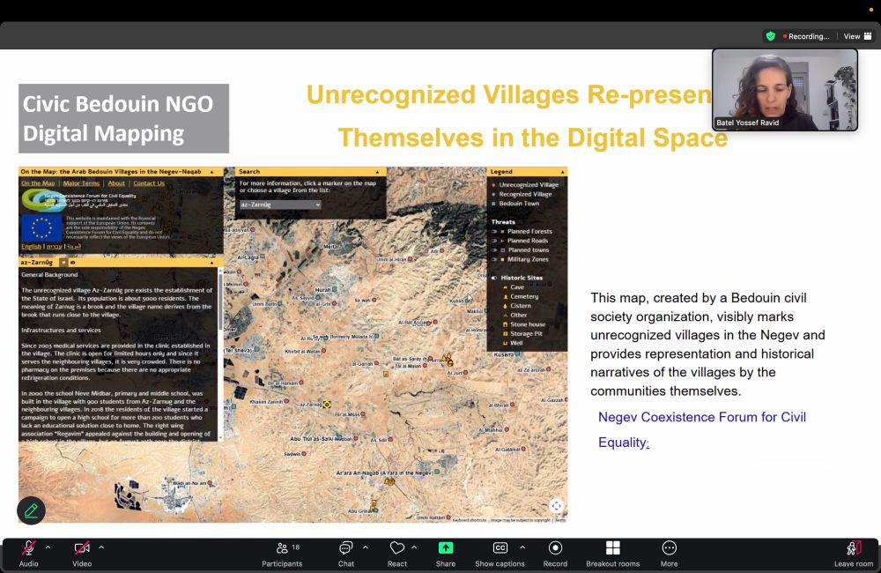Toggle Planned Roads layer visibility
The width and height of the screenshot is (881, 573).
click(x=494, y=241)
